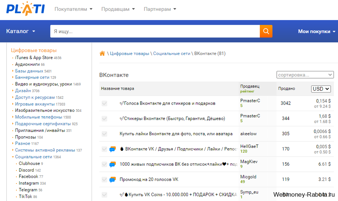Open the Продавцам menu
The height and width of the screenshot is (201, 338).
(118, 9)
